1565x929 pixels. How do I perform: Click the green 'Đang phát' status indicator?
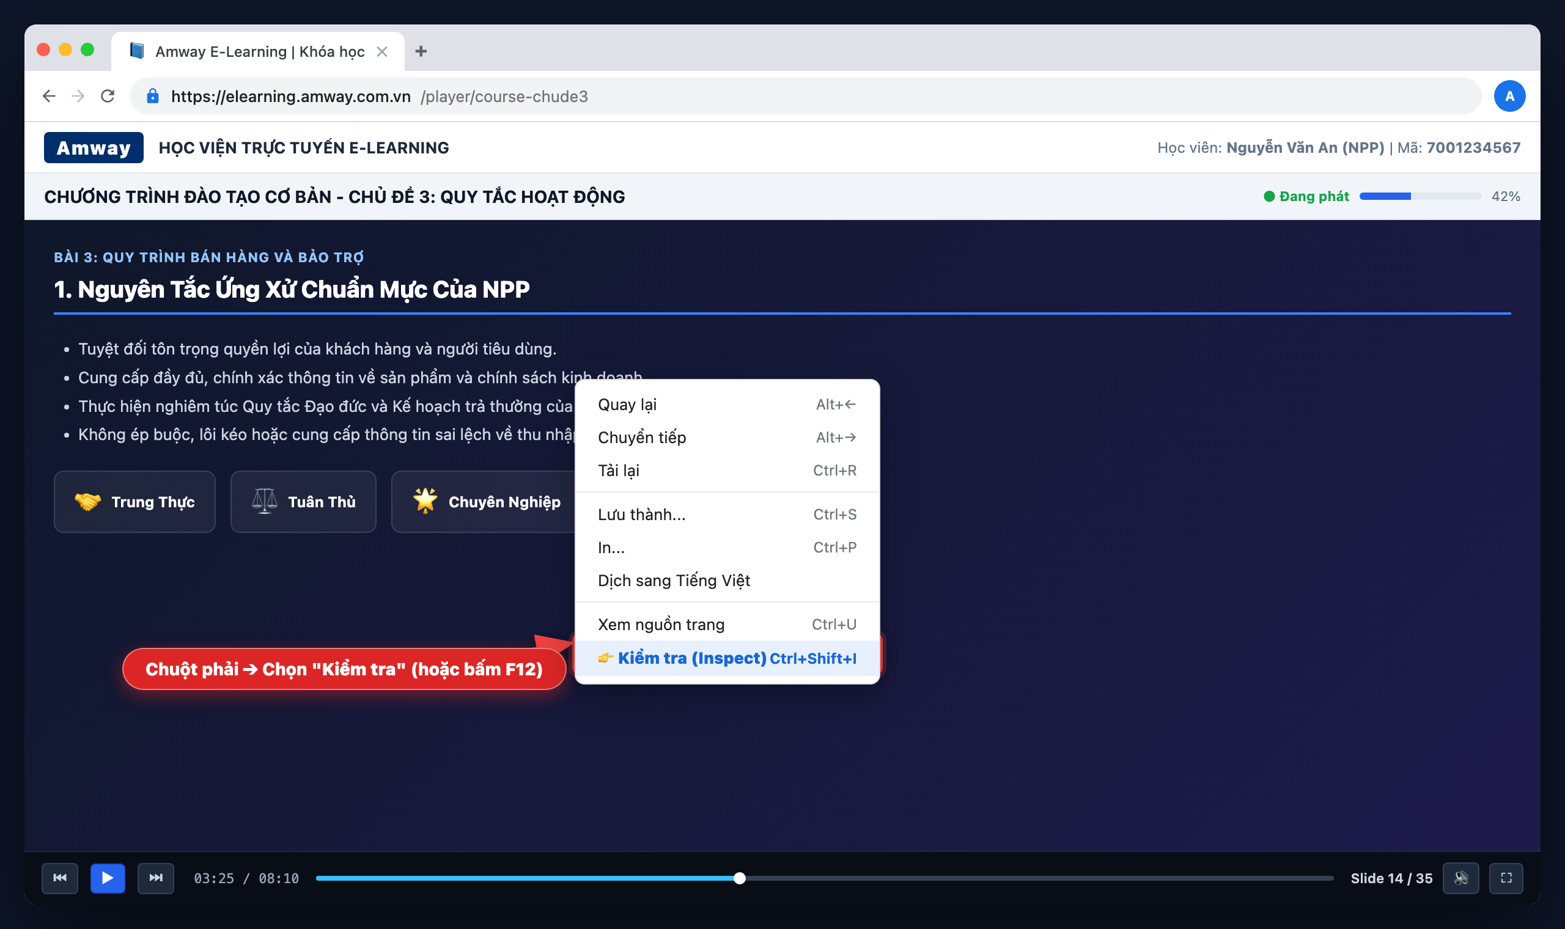(x=1306, y=197)
